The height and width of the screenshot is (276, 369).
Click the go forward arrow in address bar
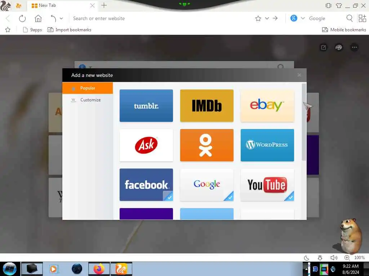pos(275,18)
